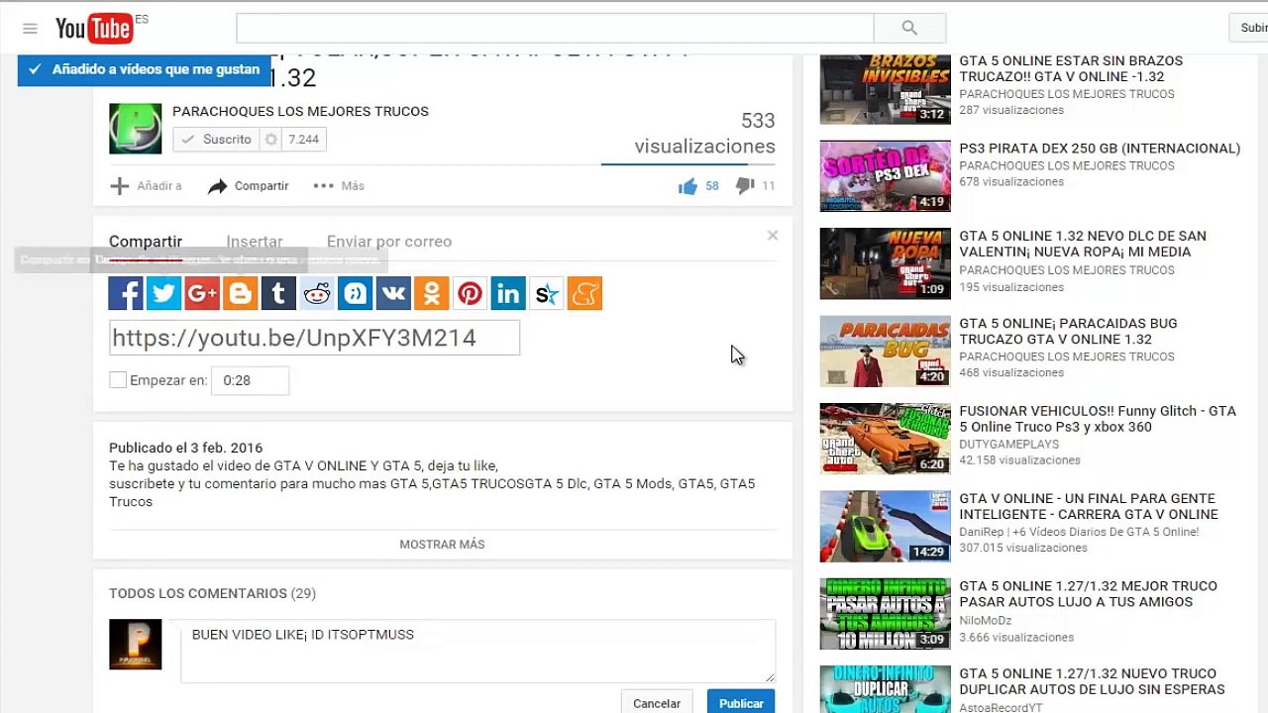The width and height of the screenshot is (1268, 713).
Task: Open PARACHOQUES LOS MEJORES TRUCOS channel link
Action: click(300, 111)
